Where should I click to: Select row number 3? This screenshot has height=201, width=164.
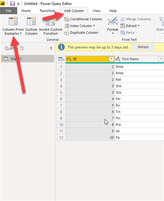(61, 80)
